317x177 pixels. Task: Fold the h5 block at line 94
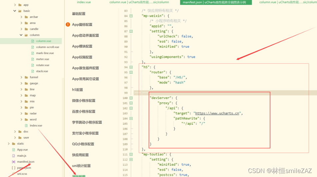[131, 67]
